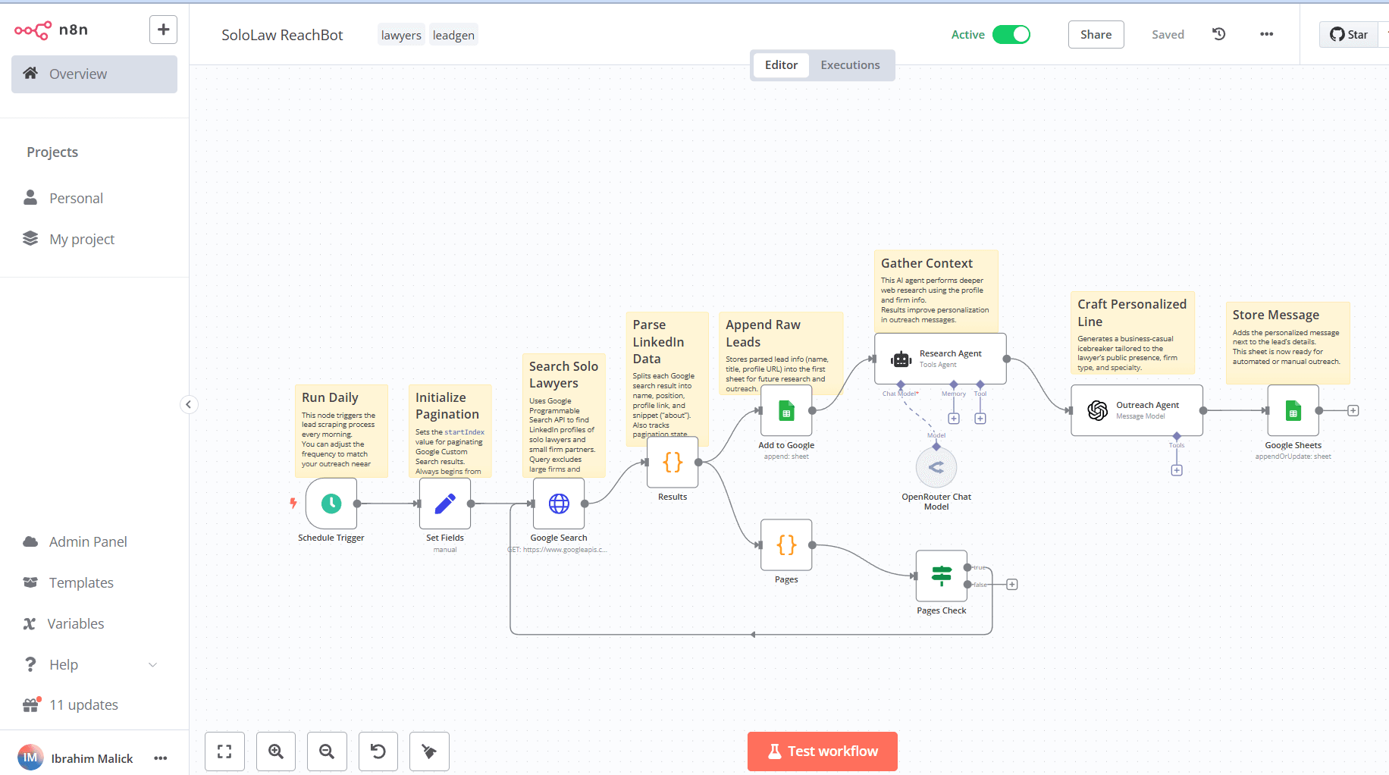Click the reset zoom button

coord(378,751)
